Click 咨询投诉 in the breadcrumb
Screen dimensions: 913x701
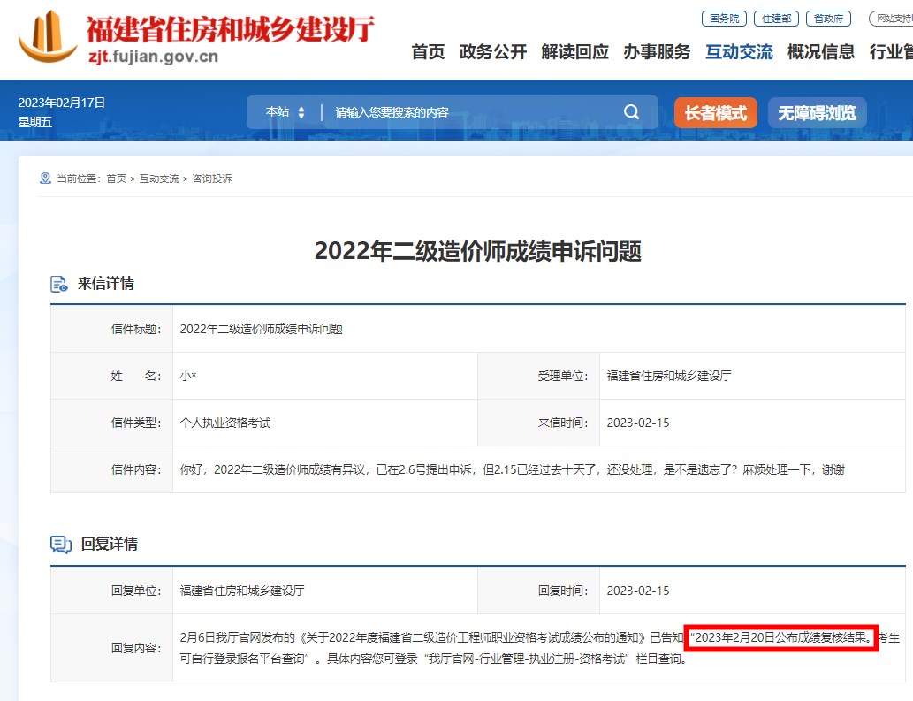pos(212,179)
